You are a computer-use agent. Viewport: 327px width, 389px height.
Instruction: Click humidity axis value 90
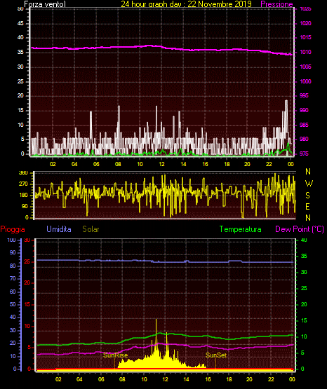(13, 252)
